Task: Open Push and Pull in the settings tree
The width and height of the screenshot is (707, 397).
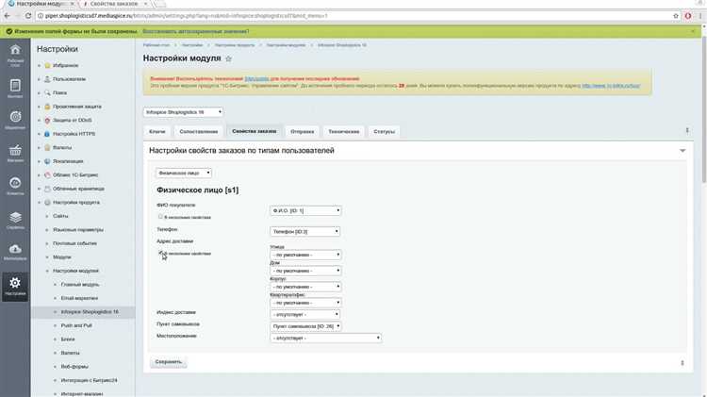Action: [76, 325]
